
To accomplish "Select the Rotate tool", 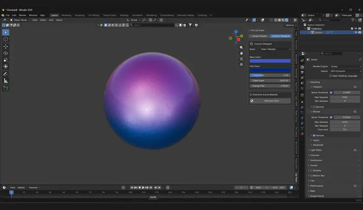I will 6,53.
